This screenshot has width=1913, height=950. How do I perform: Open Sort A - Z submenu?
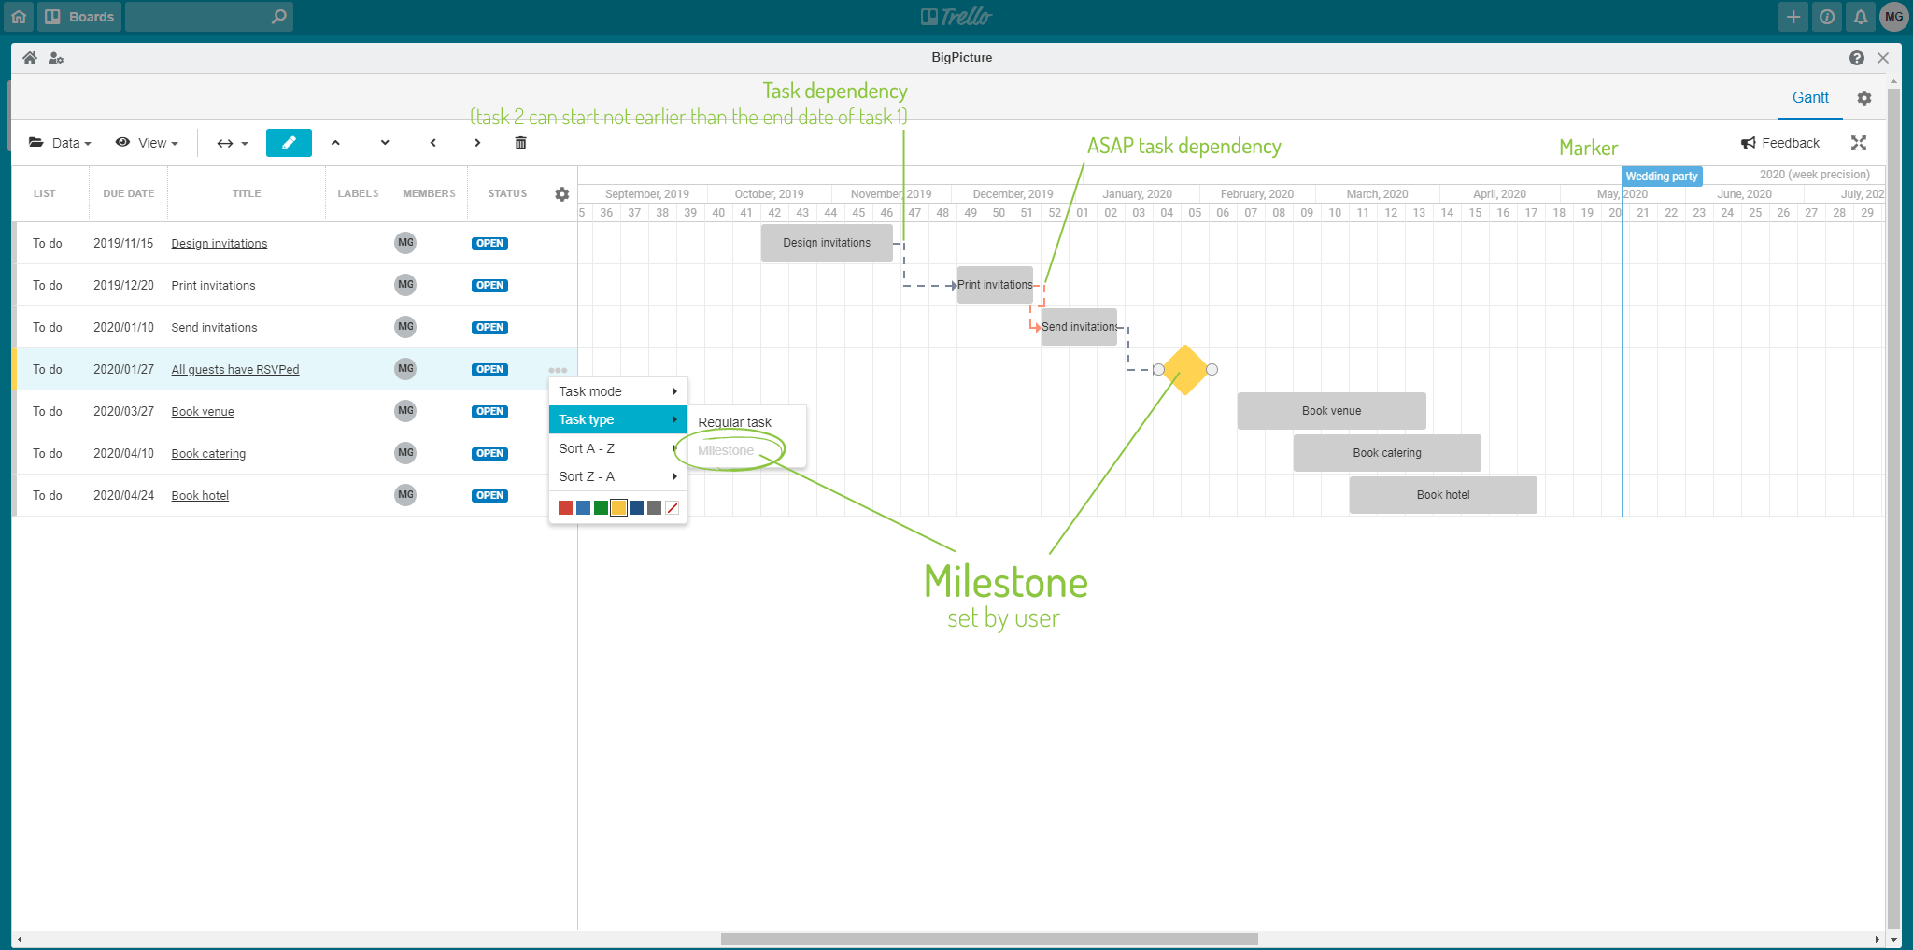[x=618, y=448]
